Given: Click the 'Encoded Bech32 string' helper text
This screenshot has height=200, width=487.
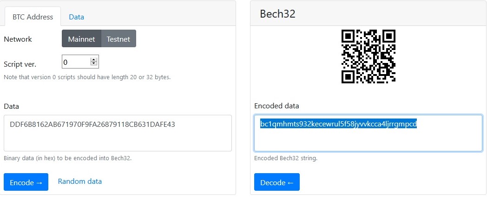Looking at the screenshot, I should click(286, 158).
